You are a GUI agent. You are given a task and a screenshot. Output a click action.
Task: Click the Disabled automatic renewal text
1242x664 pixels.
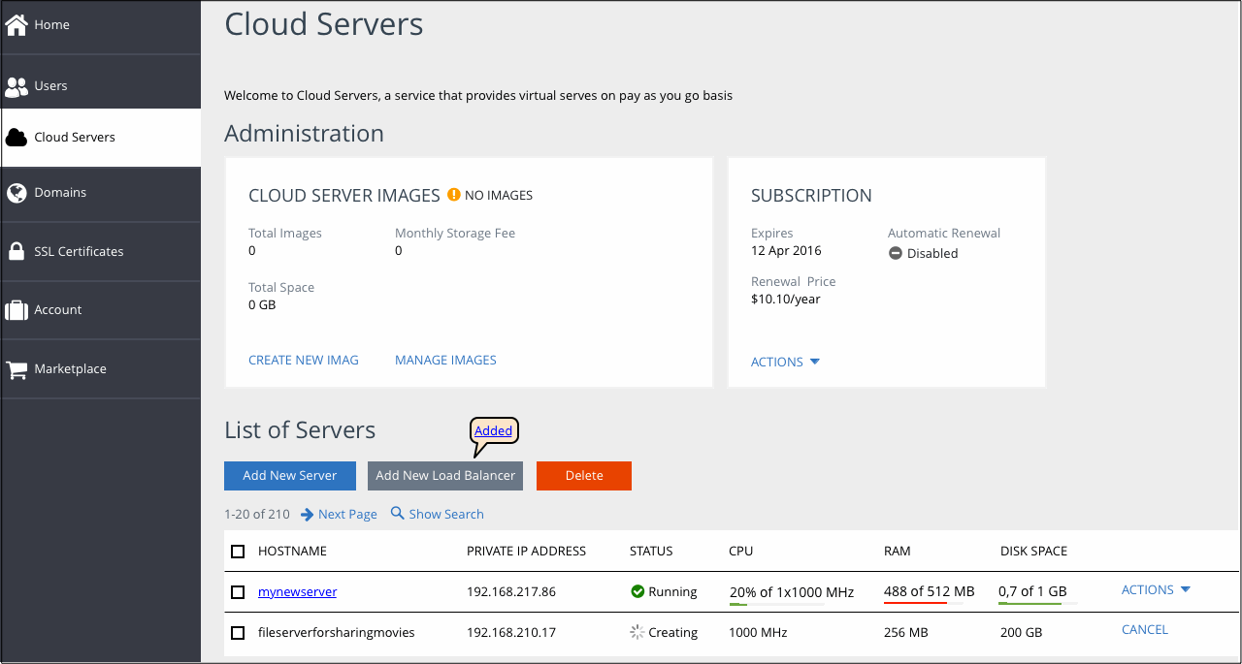click(932, 253)
